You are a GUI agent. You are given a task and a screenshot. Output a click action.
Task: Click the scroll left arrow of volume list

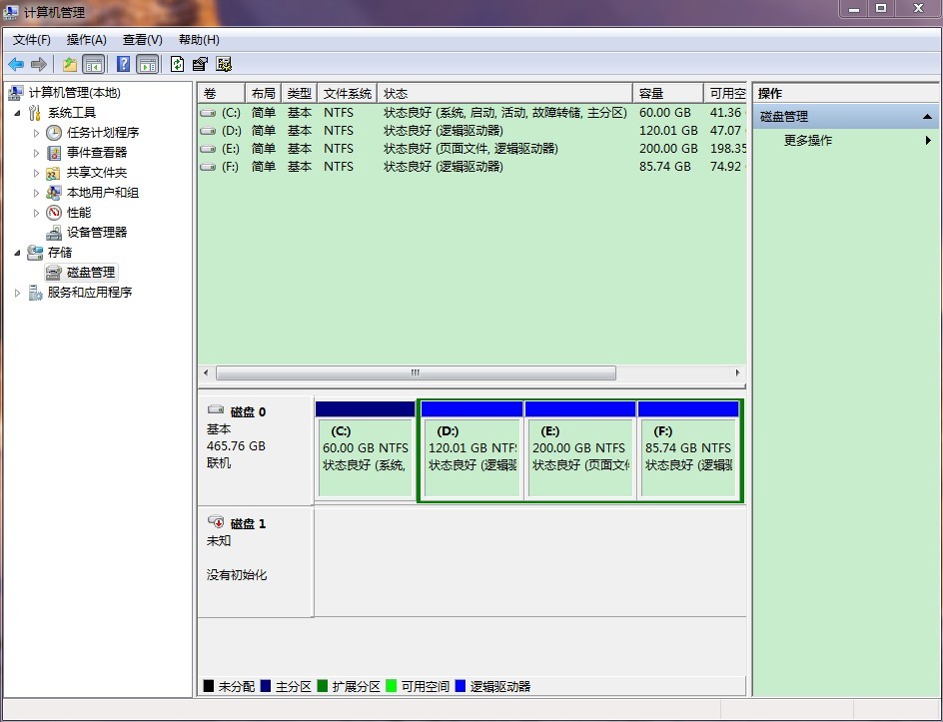206,372
